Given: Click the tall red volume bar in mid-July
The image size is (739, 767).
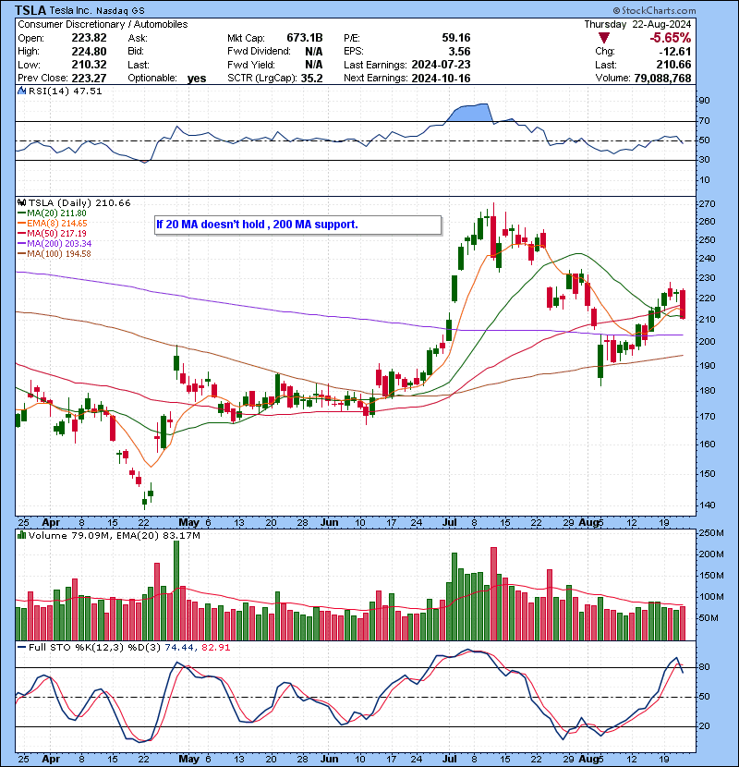Looking at the screenshot, I should [x=493, y=593].
